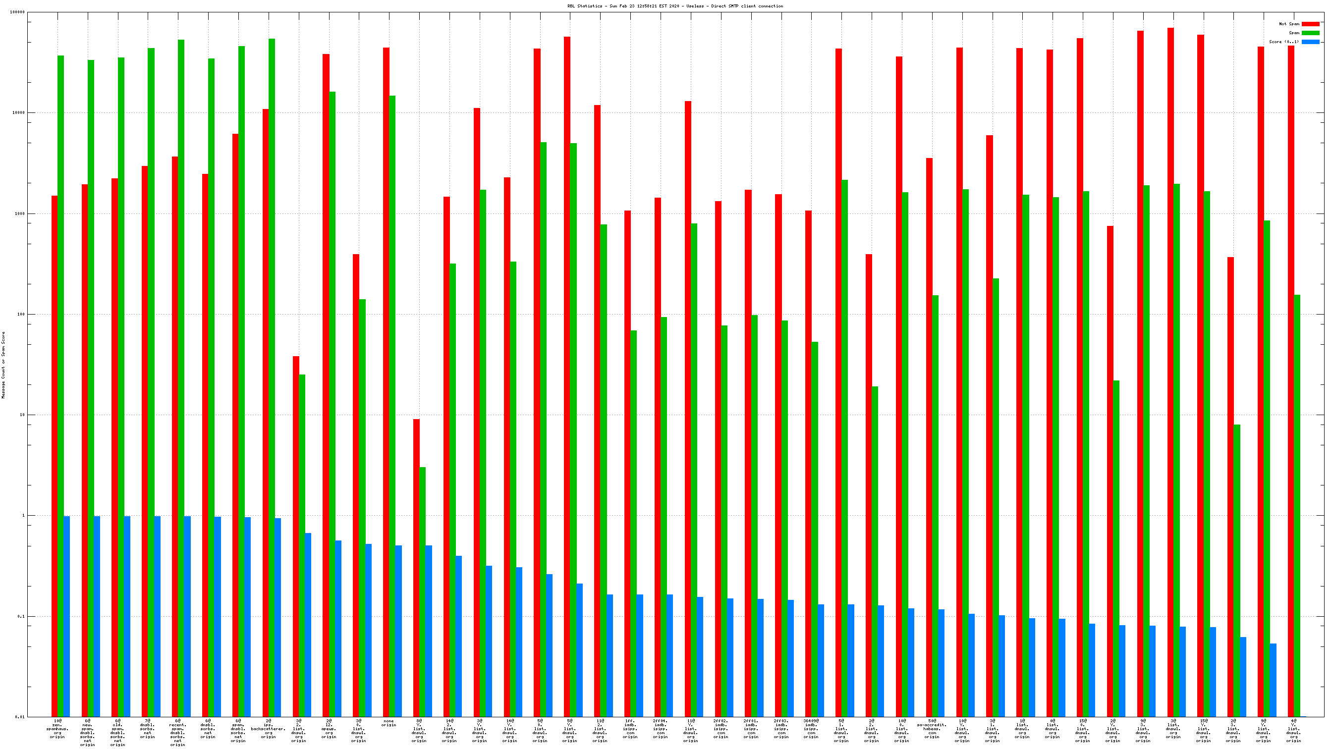Click the Score (0..1) legend label text
The height and width of the screenshot is (749, 1332).
(x=1283, y=42)
